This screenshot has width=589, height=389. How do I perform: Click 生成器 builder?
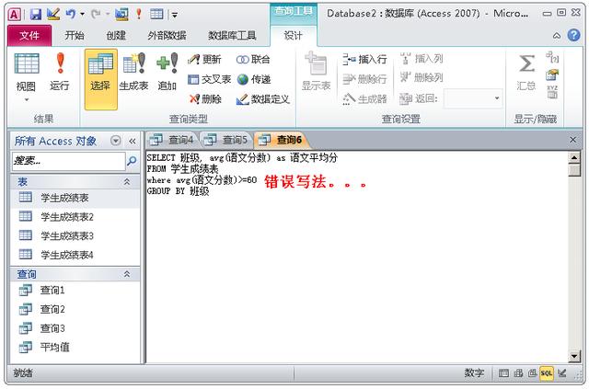[364, 98]
